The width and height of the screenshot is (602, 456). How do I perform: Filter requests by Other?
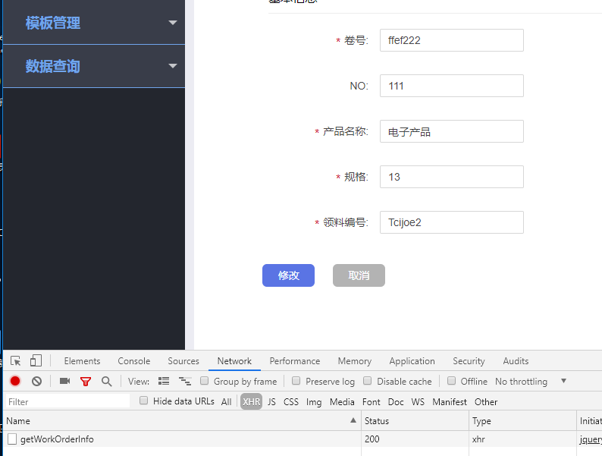click(486, 402)
